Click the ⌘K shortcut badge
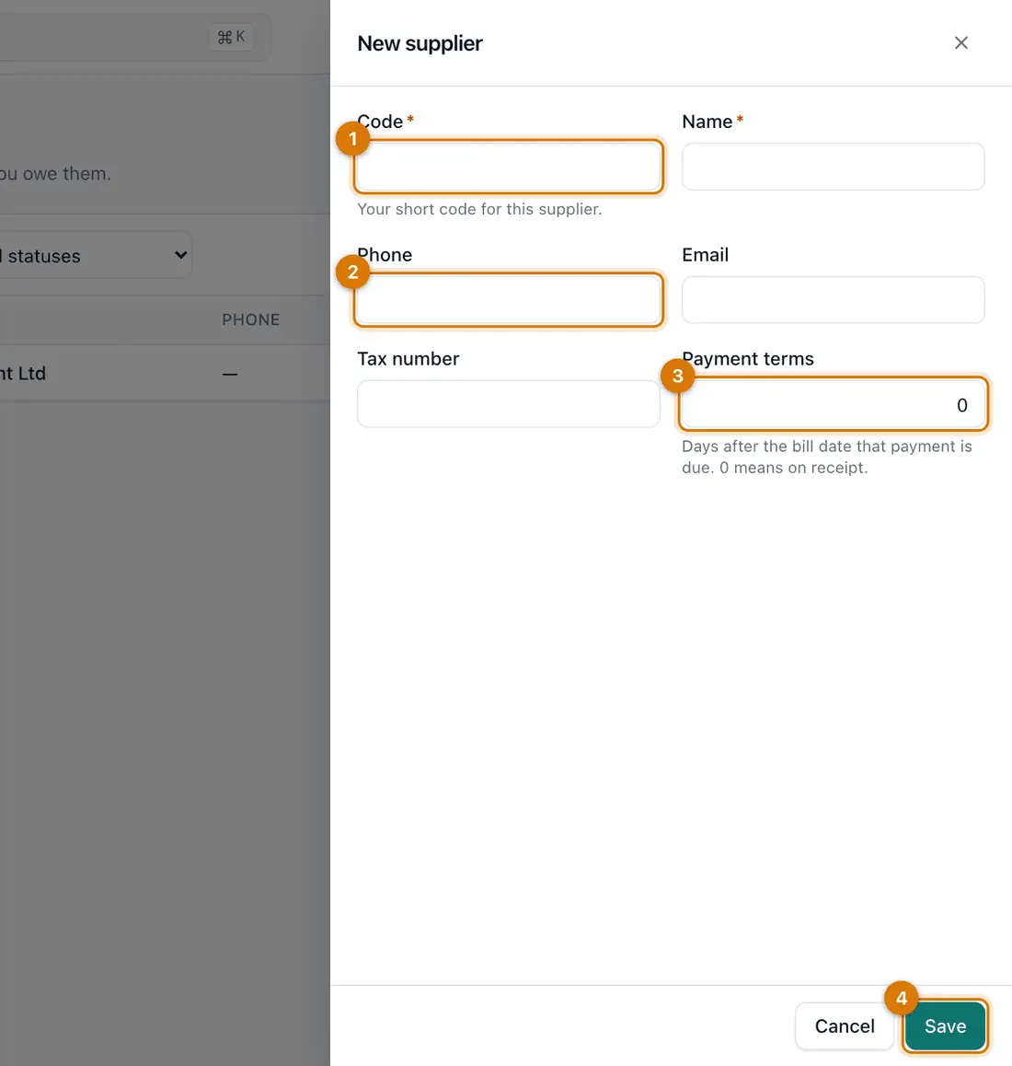Image resolution: width=1012 pixels, height=1066 pixels. point(231,37)
